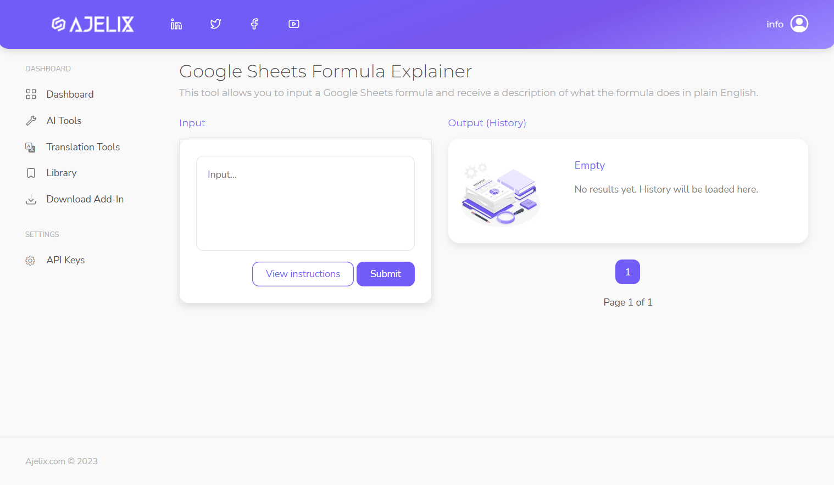Click the Ajelix logo in the header
The image size is (834, 485).
92,24
